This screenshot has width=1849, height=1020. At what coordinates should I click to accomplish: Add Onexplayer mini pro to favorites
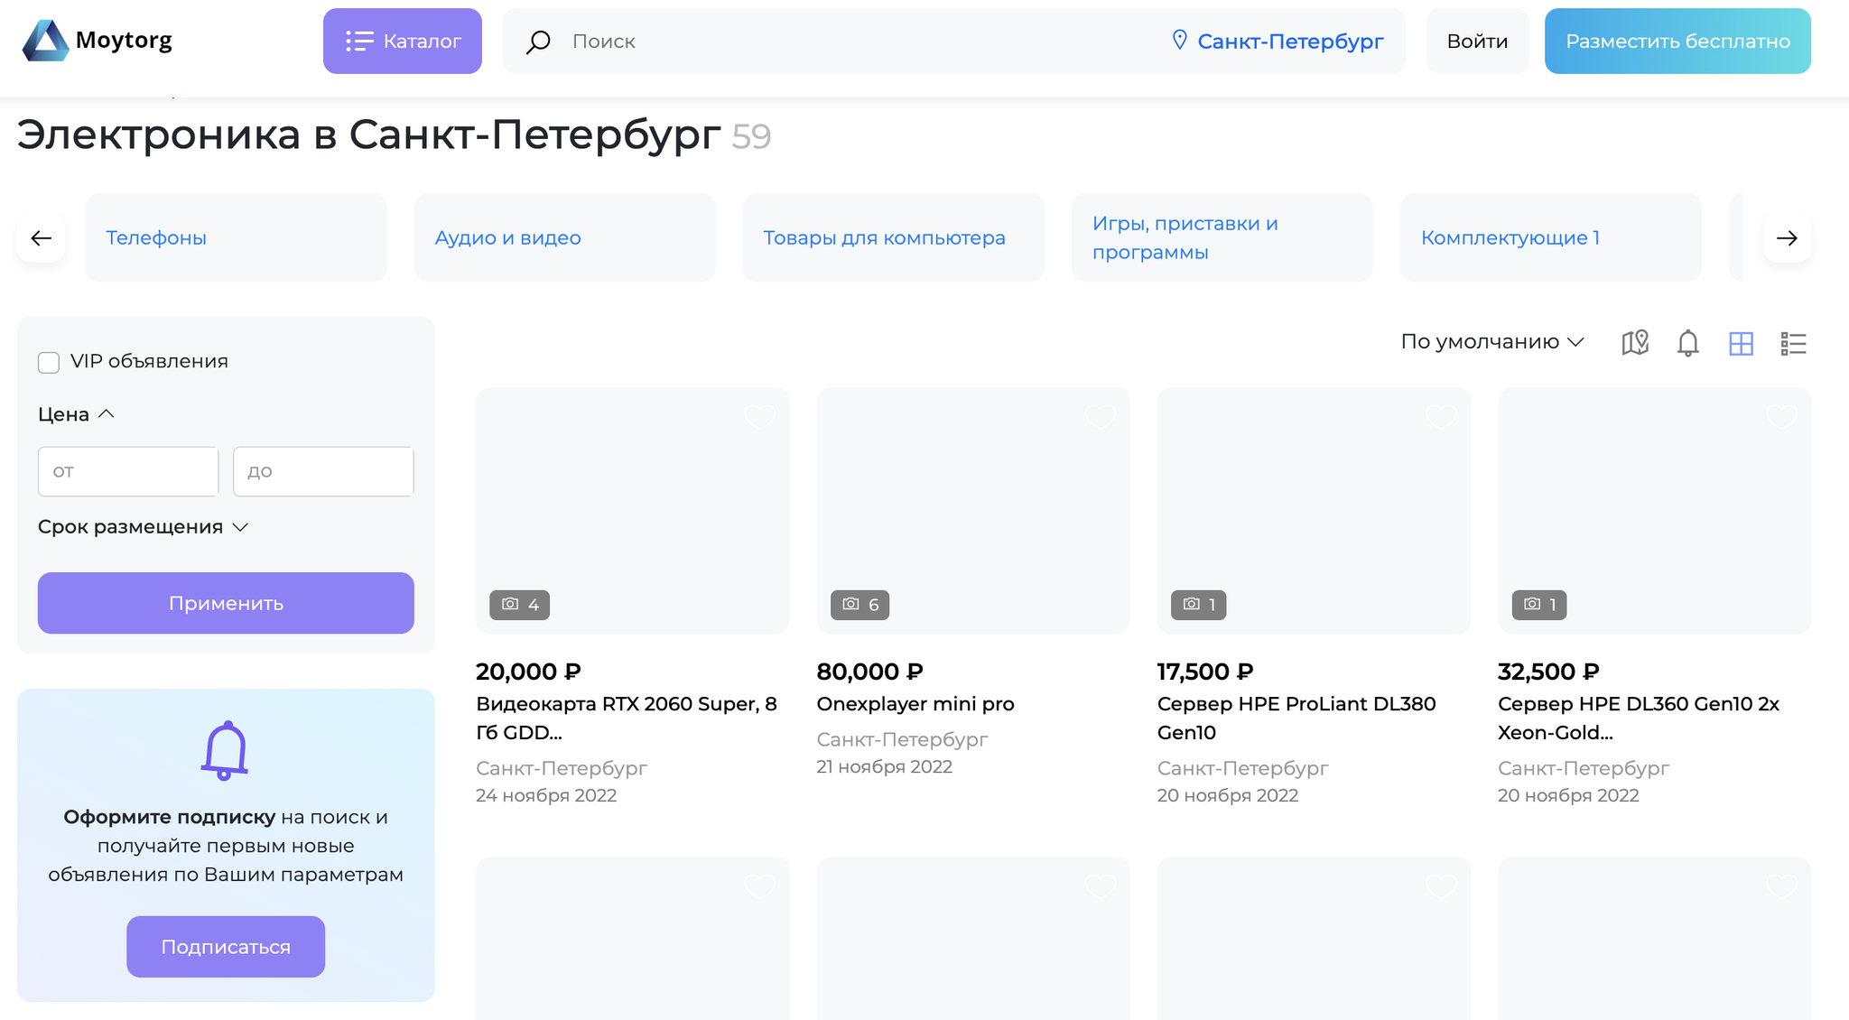[1100, 417]
